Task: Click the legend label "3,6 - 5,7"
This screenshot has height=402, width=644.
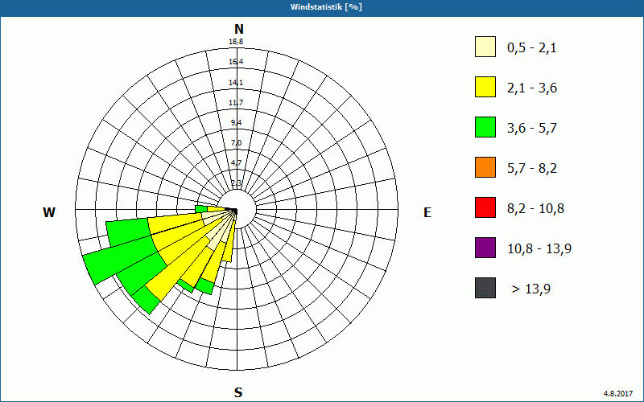Action: [532, 129]
